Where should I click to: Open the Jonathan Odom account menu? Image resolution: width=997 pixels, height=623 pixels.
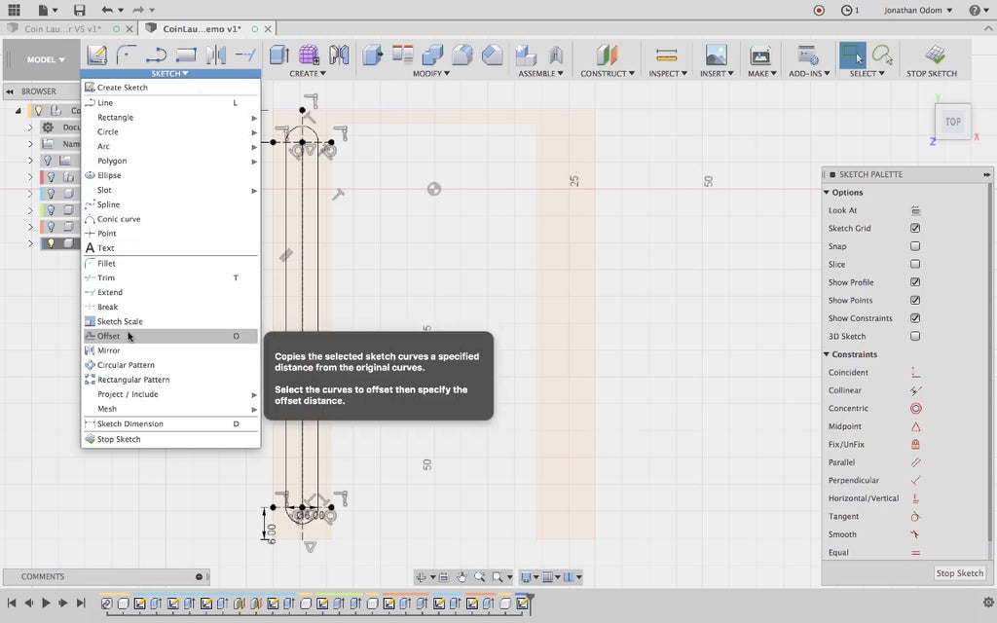tap(917, 10)
